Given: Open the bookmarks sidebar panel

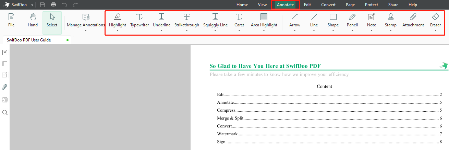Looking at the screenshot, I should [5, 52].
